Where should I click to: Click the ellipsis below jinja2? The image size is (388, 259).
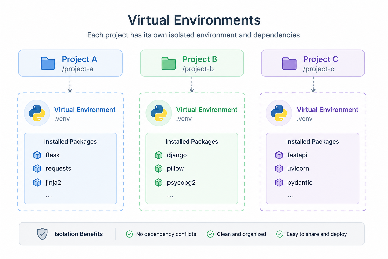49,196
